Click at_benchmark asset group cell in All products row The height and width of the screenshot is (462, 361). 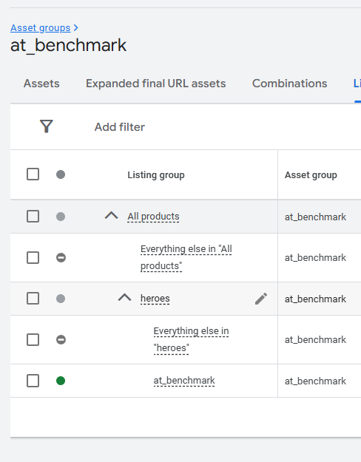[315, 217]
